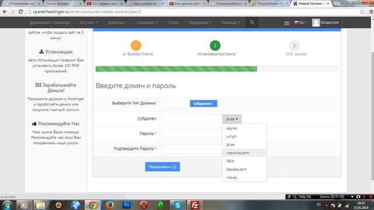Image resolution: width=374 pixels, height=210 pixels.
Task: Go back using the browser back arrow
Action: (x=5, y=12)
